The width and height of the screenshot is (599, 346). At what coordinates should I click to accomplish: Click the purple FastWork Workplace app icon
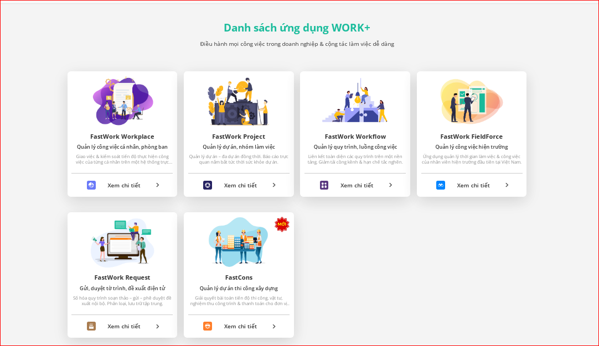[x=91, y=185]
